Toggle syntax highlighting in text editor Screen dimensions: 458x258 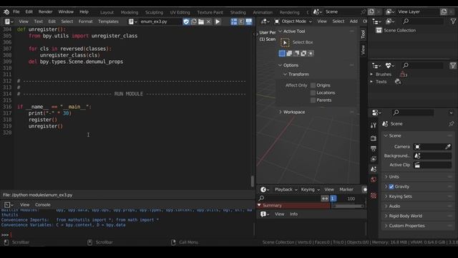(248, 21)
